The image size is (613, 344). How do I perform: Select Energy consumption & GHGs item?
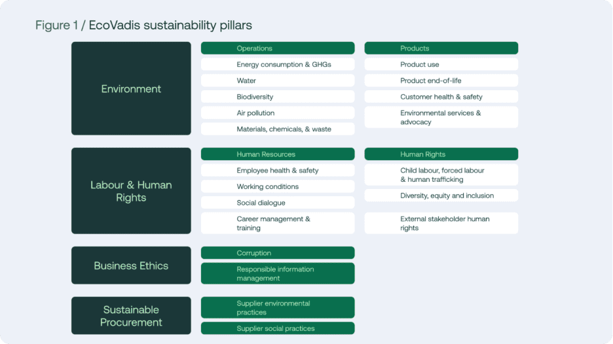[x=277, y=65]
